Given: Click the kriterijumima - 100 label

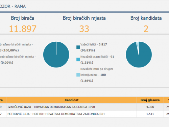Looking at the screenshot, I should click(x=93, y=75).
